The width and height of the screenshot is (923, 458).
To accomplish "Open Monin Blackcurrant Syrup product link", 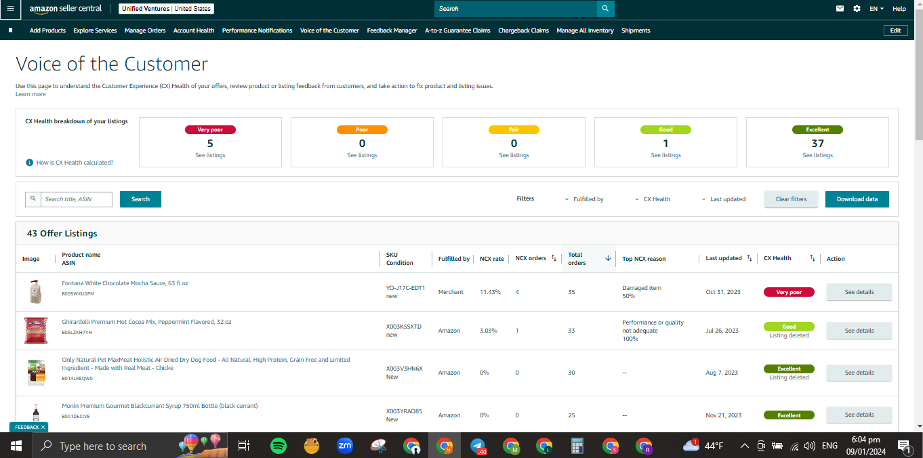I will click(159, 406).
